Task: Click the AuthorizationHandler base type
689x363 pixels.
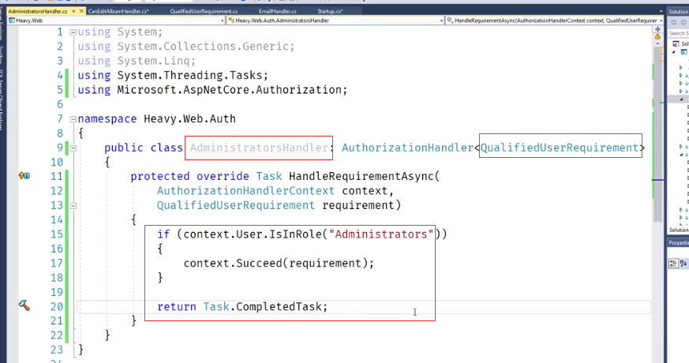Action: click(x=408, y=148)
